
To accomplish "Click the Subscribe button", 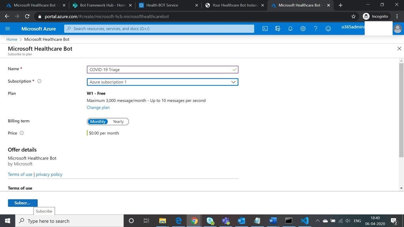I will [22, 203].
